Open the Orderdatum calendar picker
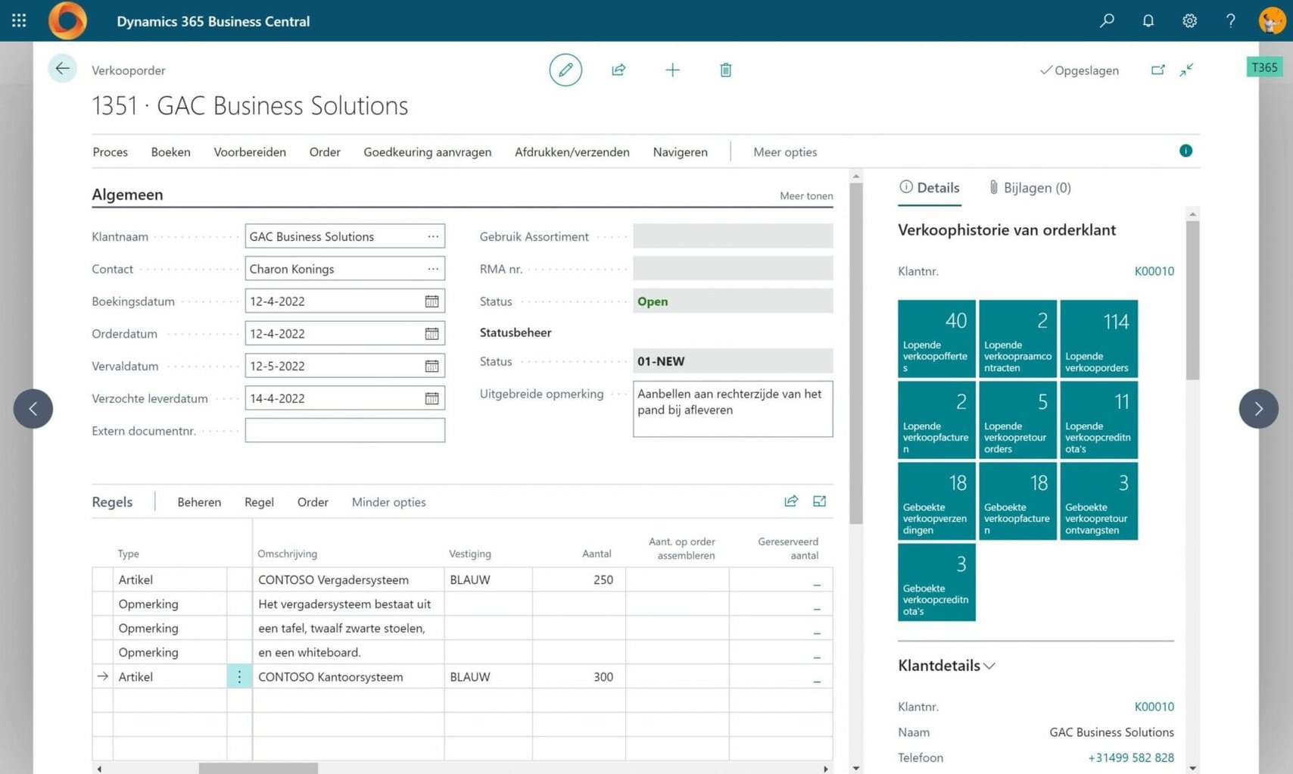The image size is (1293, 774). [432, 333]
